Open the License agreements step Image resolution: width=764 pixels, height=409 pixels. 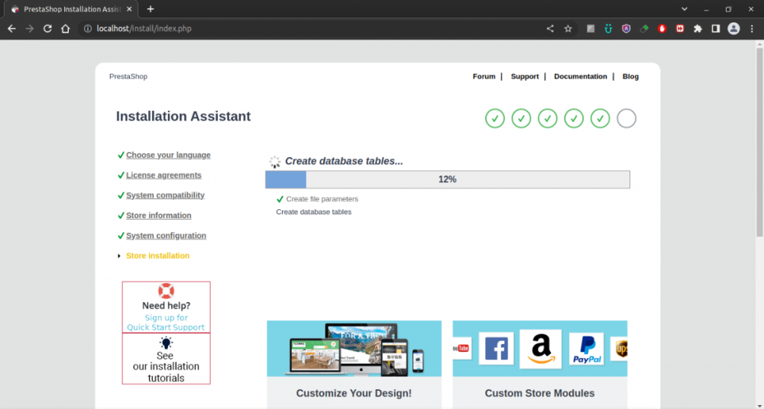[163, 176]
